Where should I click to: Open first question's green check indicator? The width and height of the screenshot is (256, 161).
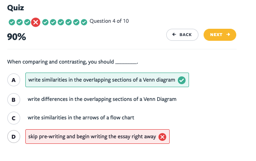(x=12, y=22)
